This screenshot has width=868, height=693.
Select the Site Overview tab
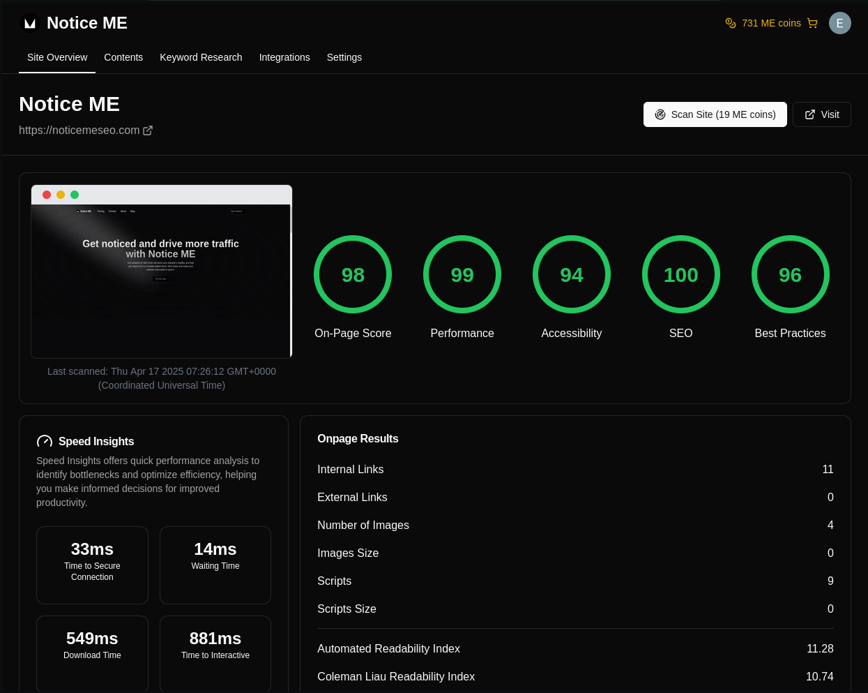tap(57, 57)
